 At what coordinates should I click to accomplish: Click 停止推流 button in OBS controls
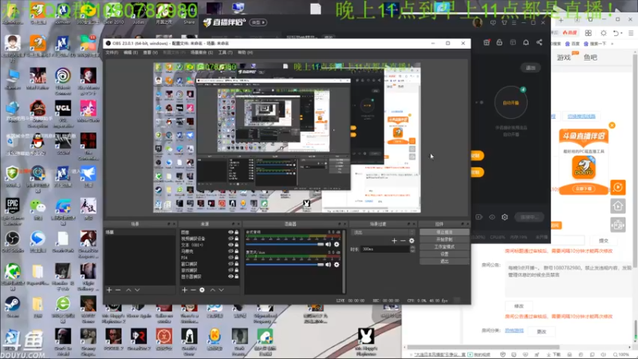pyautogui.click(x=444, y=232)
